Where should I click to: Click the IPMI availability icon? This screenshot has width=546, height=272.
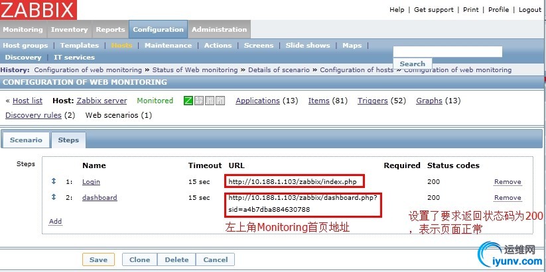tap(220, 101)
